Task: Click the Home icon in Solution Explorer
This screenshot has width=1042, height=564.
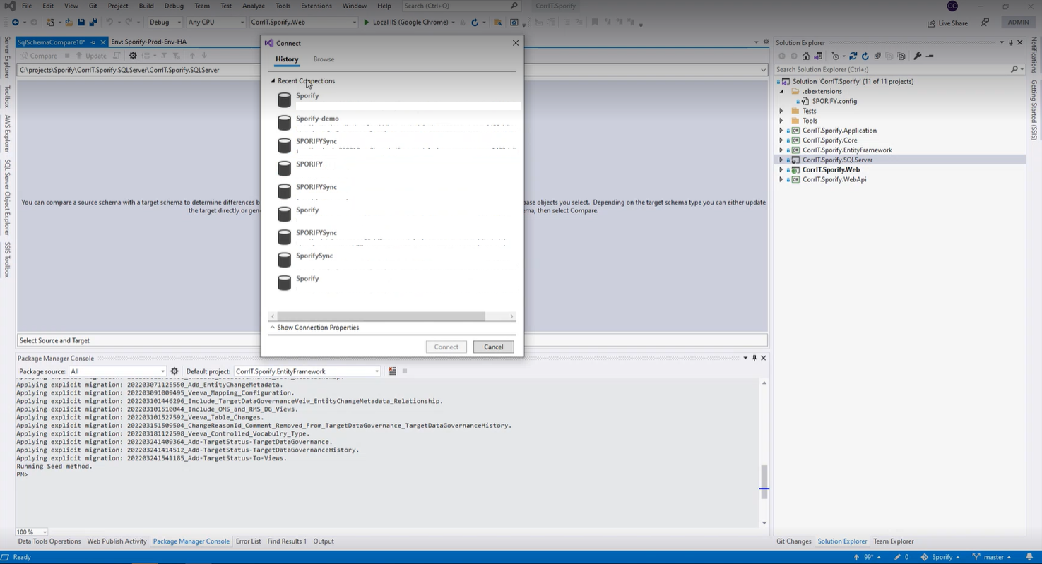Action: click(805, 56)
